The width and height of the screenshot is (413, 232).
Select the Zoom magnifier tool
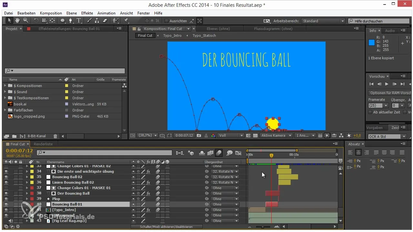coord(25,21)
